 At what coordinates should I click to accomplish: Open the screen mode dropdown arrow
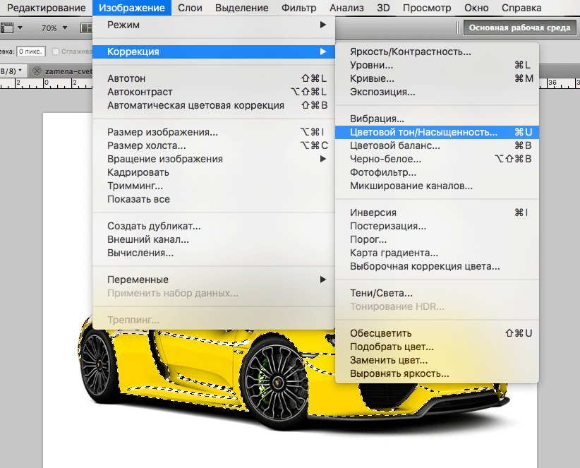click(x=20, y=28)
